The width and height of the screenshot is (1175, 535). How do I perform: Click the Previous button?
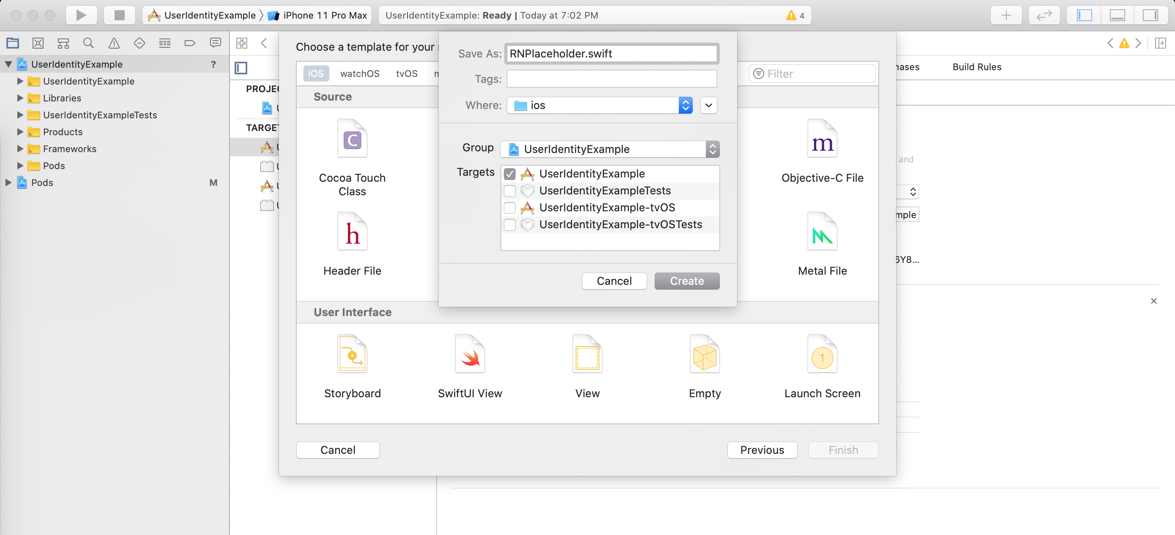762,450
